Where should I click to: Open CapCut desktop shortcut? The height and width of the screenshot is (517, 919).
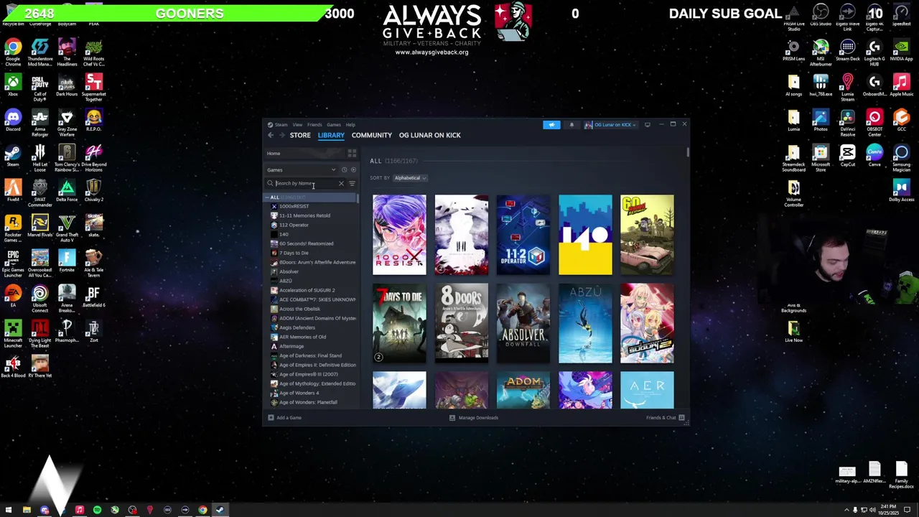(847, 156)
